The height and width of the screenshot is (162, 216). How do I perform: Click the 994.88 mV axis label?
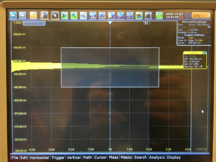tap(20, 47)
